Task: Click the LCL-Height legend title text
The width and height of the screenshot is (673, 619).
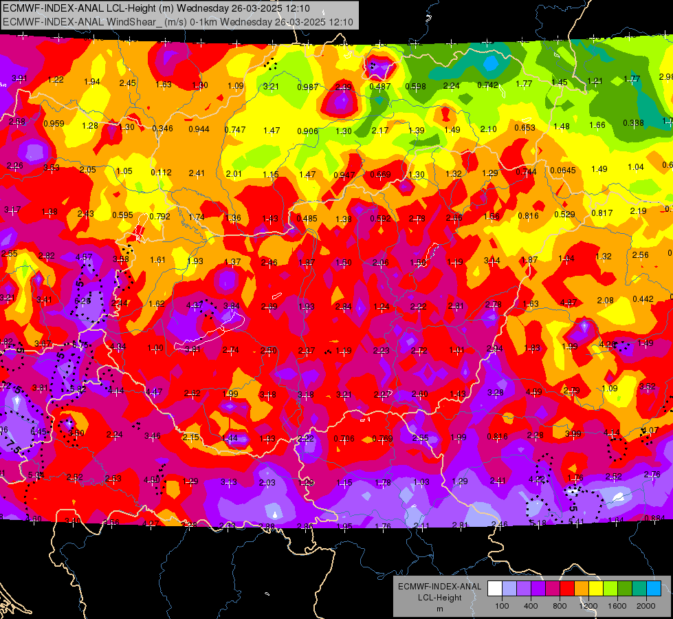Action: coord(439,598)
